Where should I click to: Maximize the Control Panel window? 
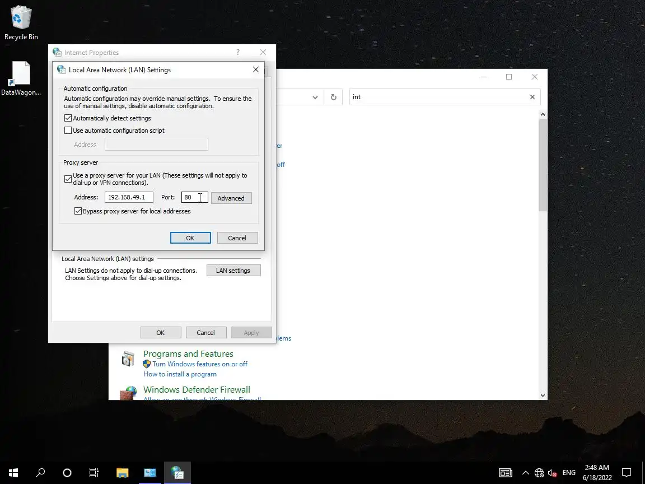509,77
